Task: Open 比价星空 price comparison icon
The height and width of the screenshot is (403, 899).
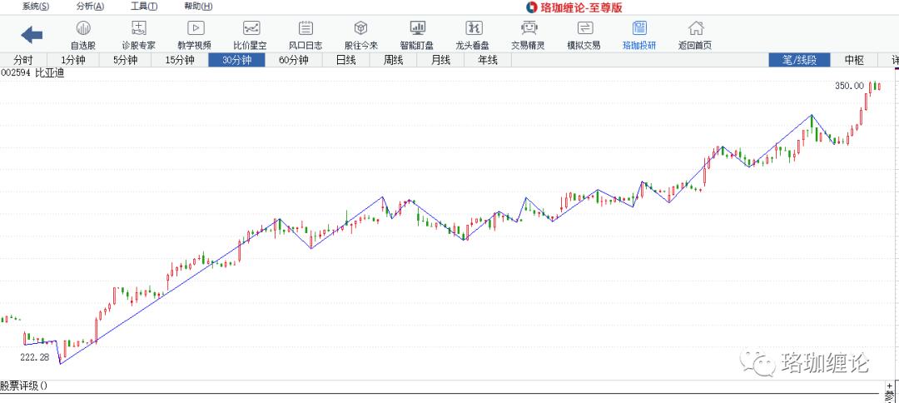Action: tap(251, 28)
